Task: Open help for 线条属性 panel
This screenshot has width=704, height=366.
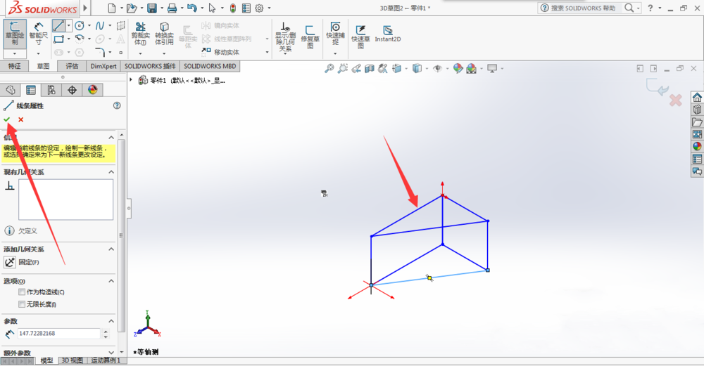Action: click(117, 105)
